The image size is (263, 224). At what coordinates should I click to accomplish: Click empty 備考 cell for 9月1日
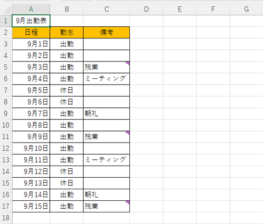[107, 44]
